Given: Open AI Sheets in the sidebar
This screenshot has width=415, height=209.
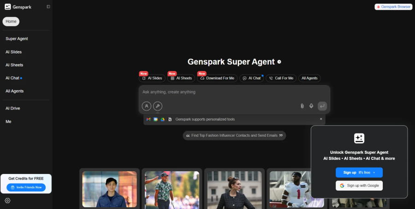Looking at the screenshot, I should pos(14,65).
